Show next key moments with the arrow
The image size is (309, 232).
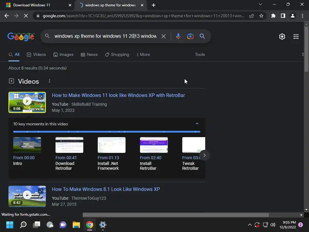click(205, 155)
